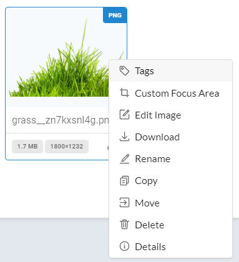The height and width of the screenshot is (262, 239).
Task: Click the pencil icon next to Rename
Action: (124, 158)
